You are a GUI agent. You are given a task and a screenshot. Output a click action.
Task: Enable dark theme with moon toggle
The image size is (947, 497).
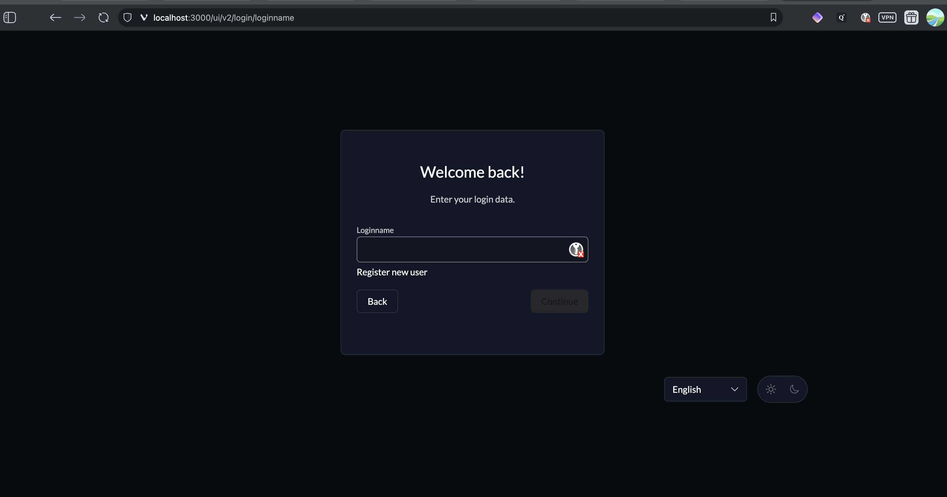point(795,389)
